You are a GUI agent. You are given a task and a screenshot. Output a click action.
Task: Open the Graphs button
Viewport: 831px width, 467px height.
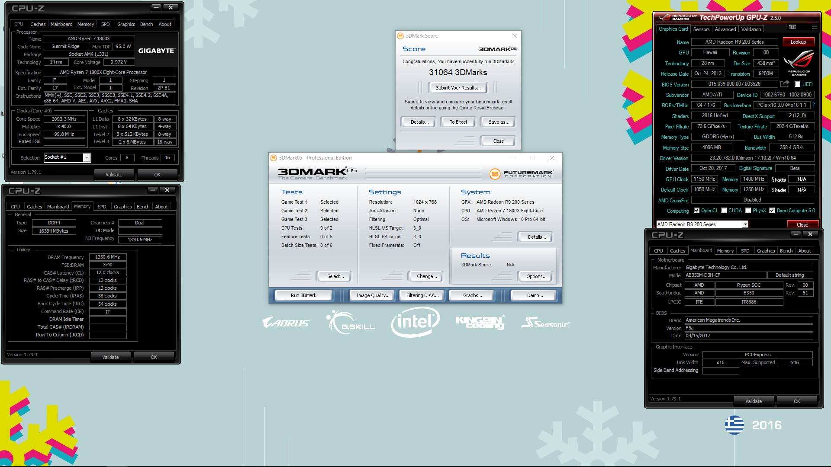(472, 295)
